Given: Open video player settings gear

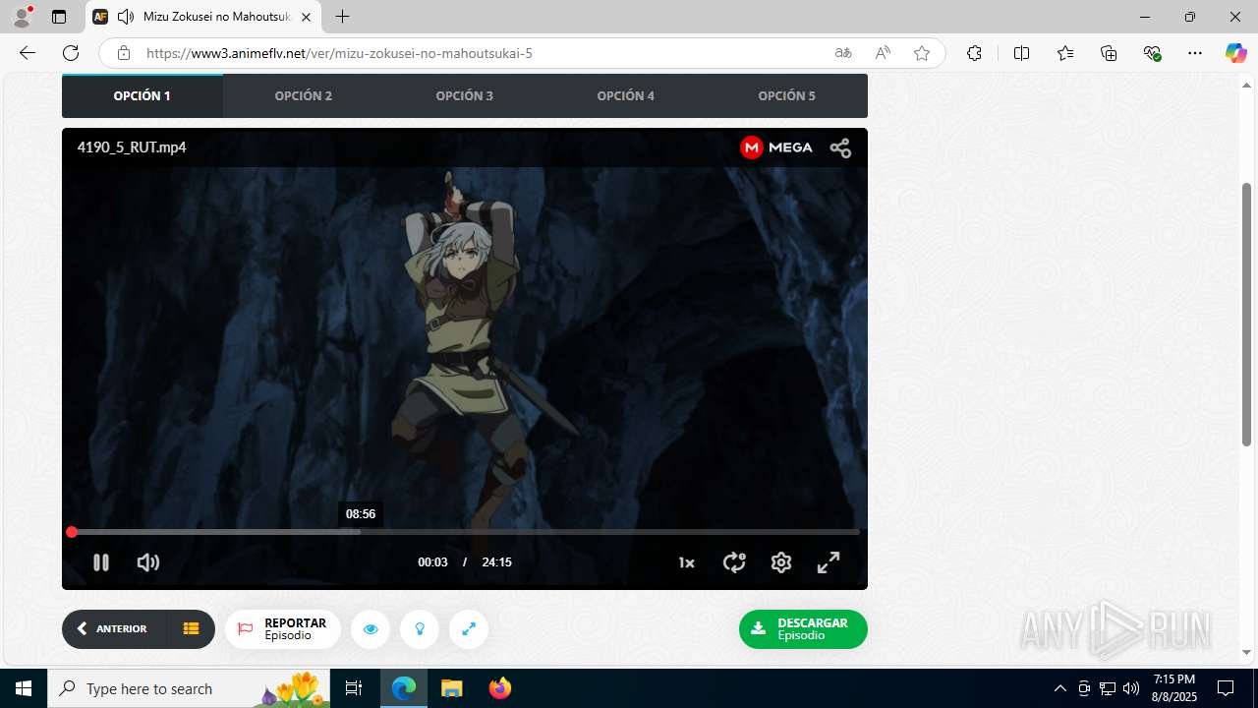Looking at the screenshot, I should coord(781,562).
